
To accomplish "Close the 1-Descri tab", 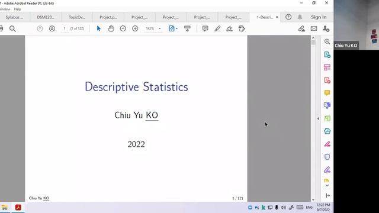I will coord(277,17).
